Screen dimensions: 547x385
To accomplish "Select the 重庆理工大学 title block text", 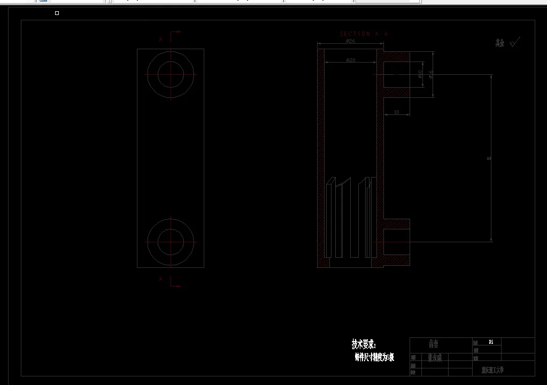I will (492, 370).
